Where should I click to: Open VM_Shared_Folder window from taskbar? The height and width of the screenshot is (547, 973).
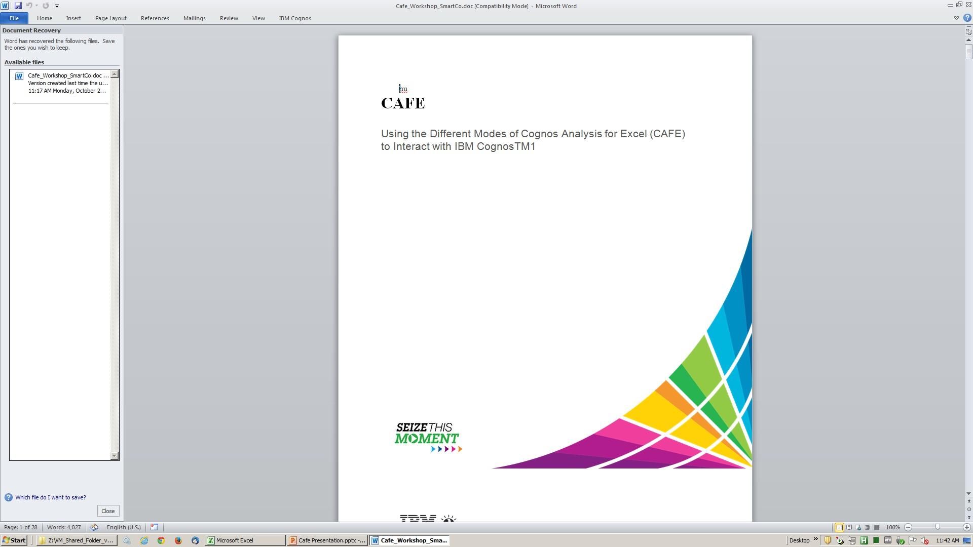click(x=77, y=540)
